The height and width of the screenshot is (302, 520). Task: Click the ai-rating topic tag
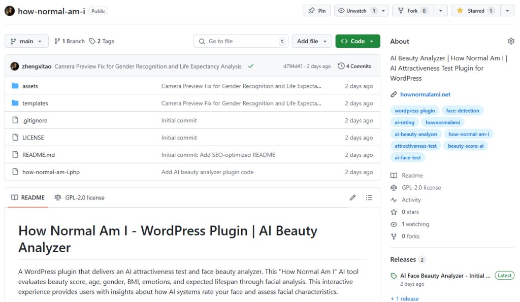pos(404,122)
